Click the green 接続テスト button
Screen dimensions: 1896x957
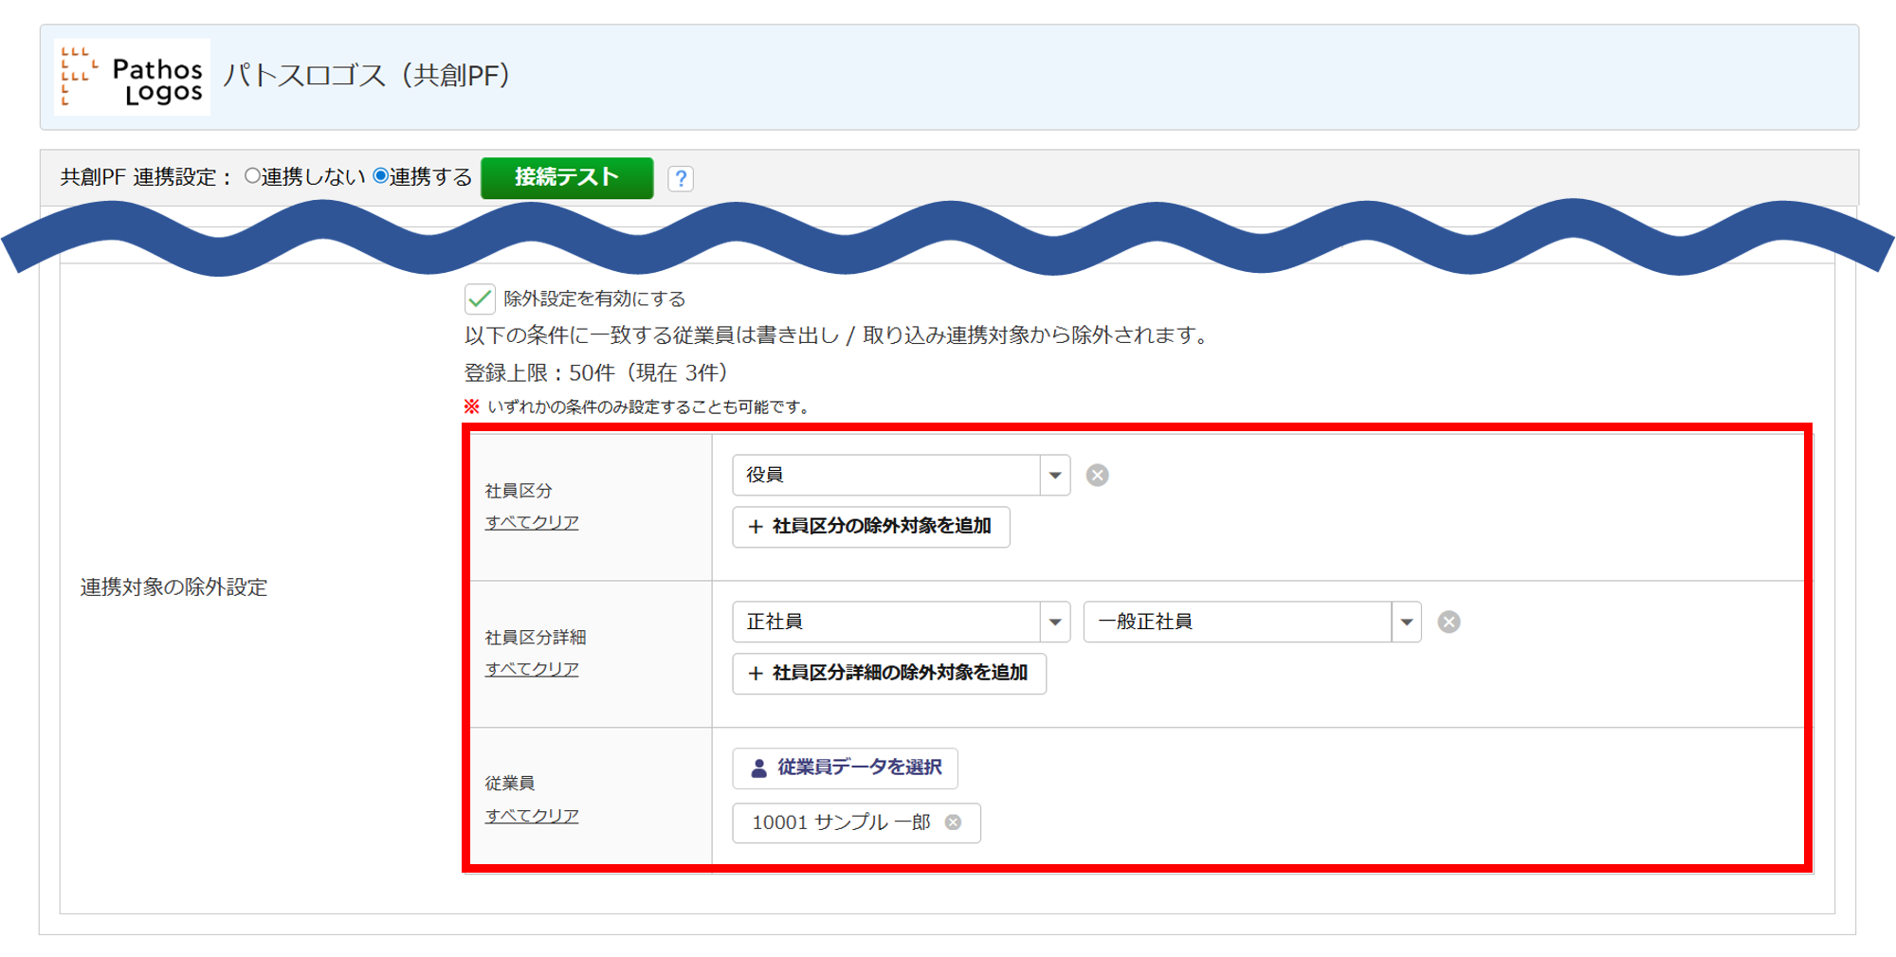pos(567,178)
